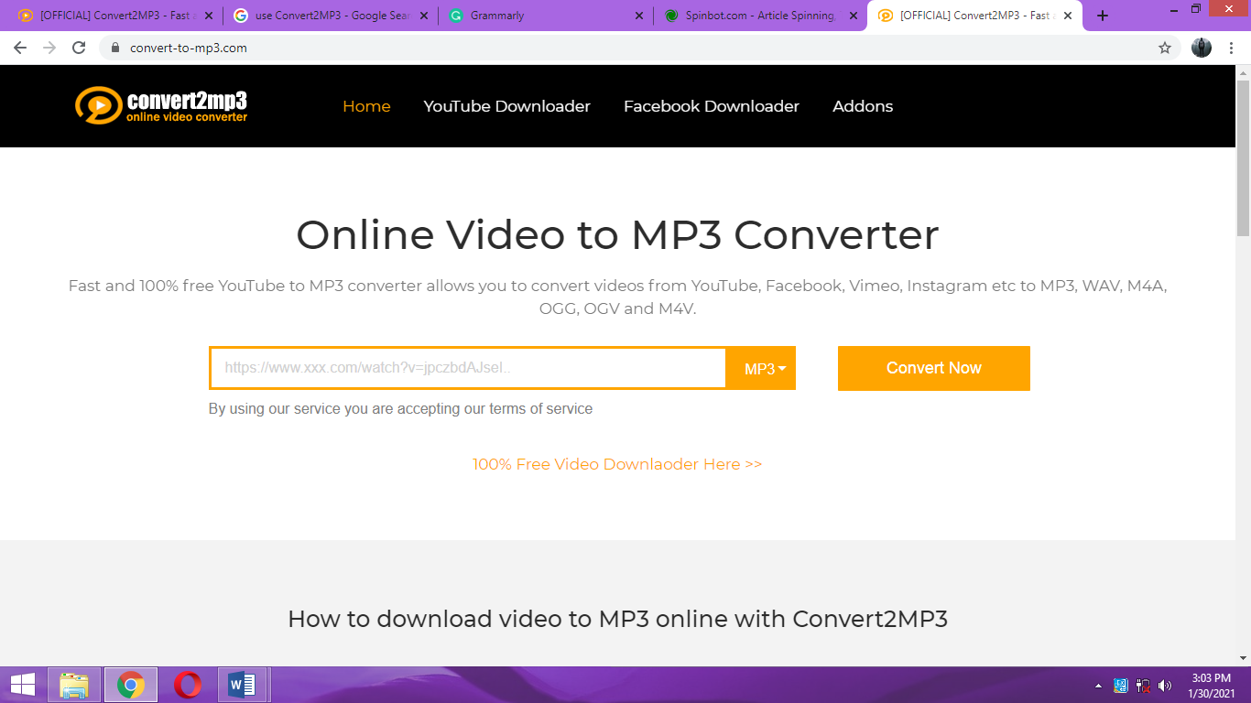This screenshot has height=703, width=1251.
Task: Open 100% Free Video Downloader link
Action: (617, 464)
